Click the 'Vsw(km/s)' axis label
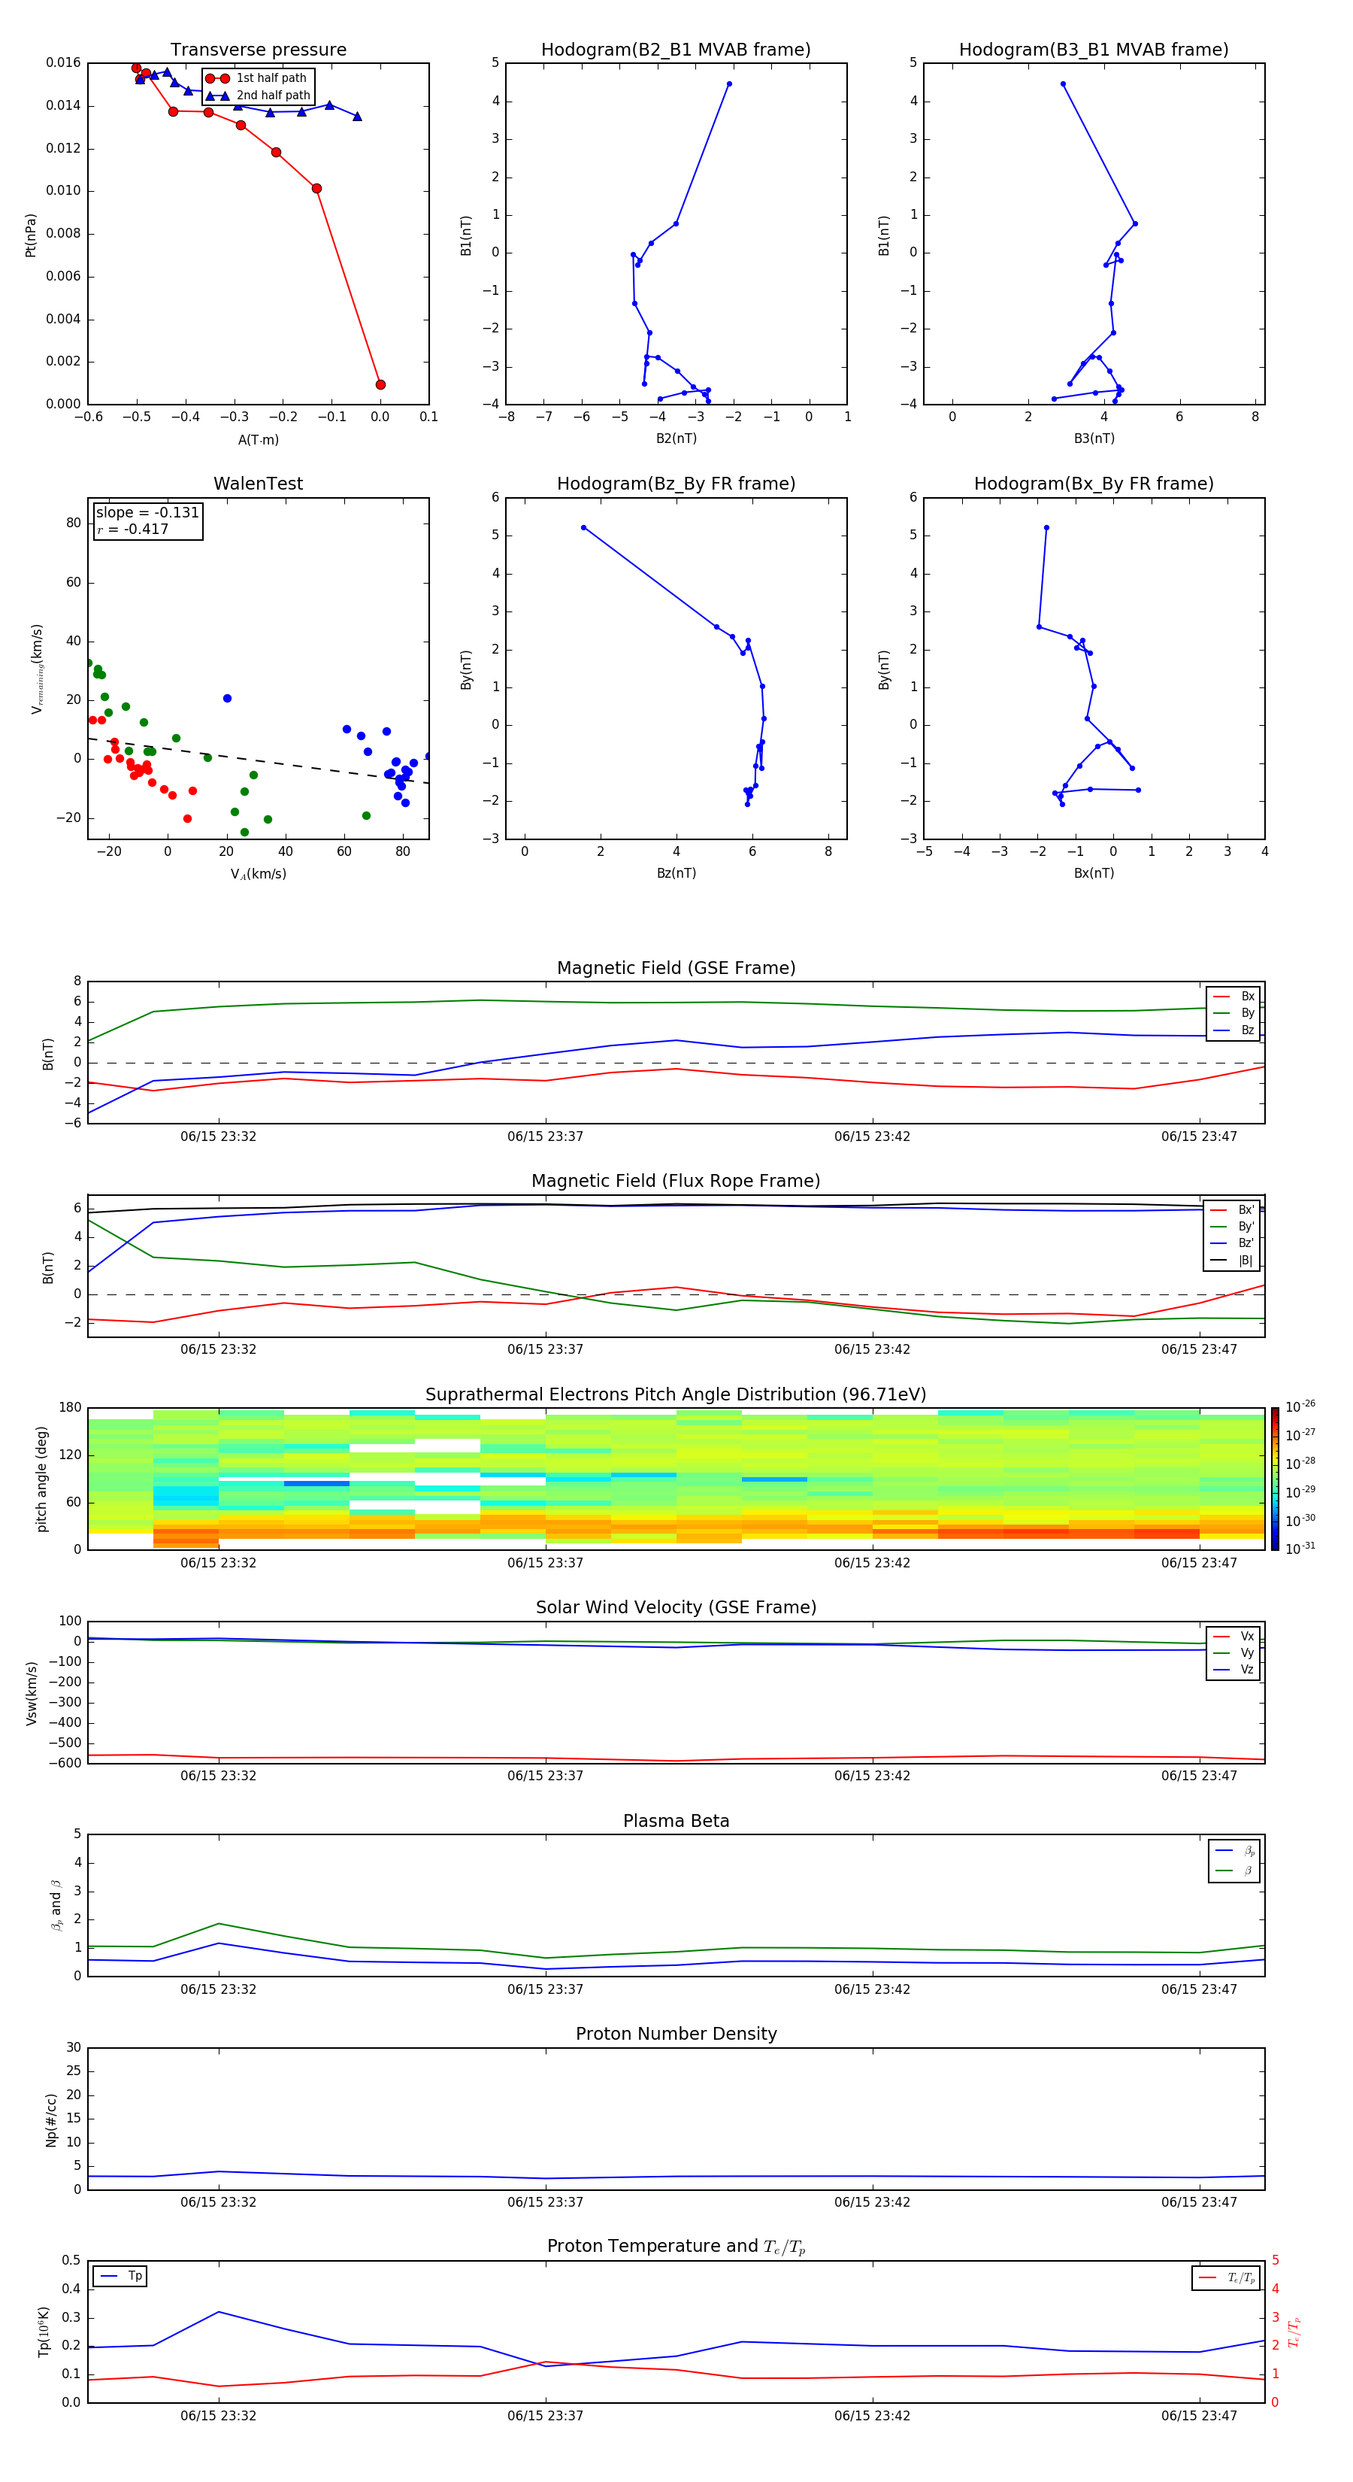Screen dimensions: 1353x2482 coord(31,1692)
